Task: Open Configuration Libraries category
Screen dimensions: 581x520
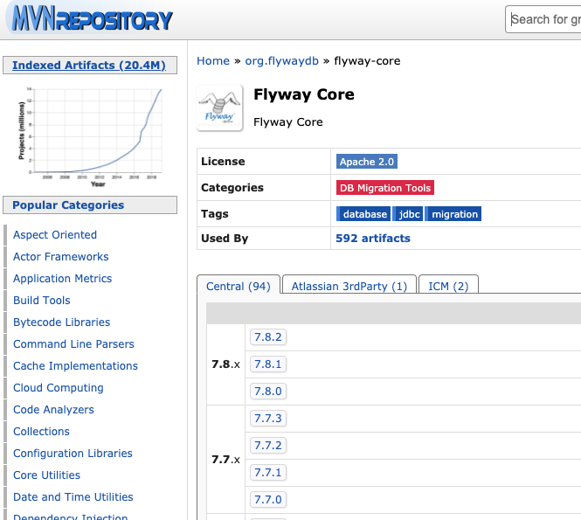Action: tap(73, 454)
